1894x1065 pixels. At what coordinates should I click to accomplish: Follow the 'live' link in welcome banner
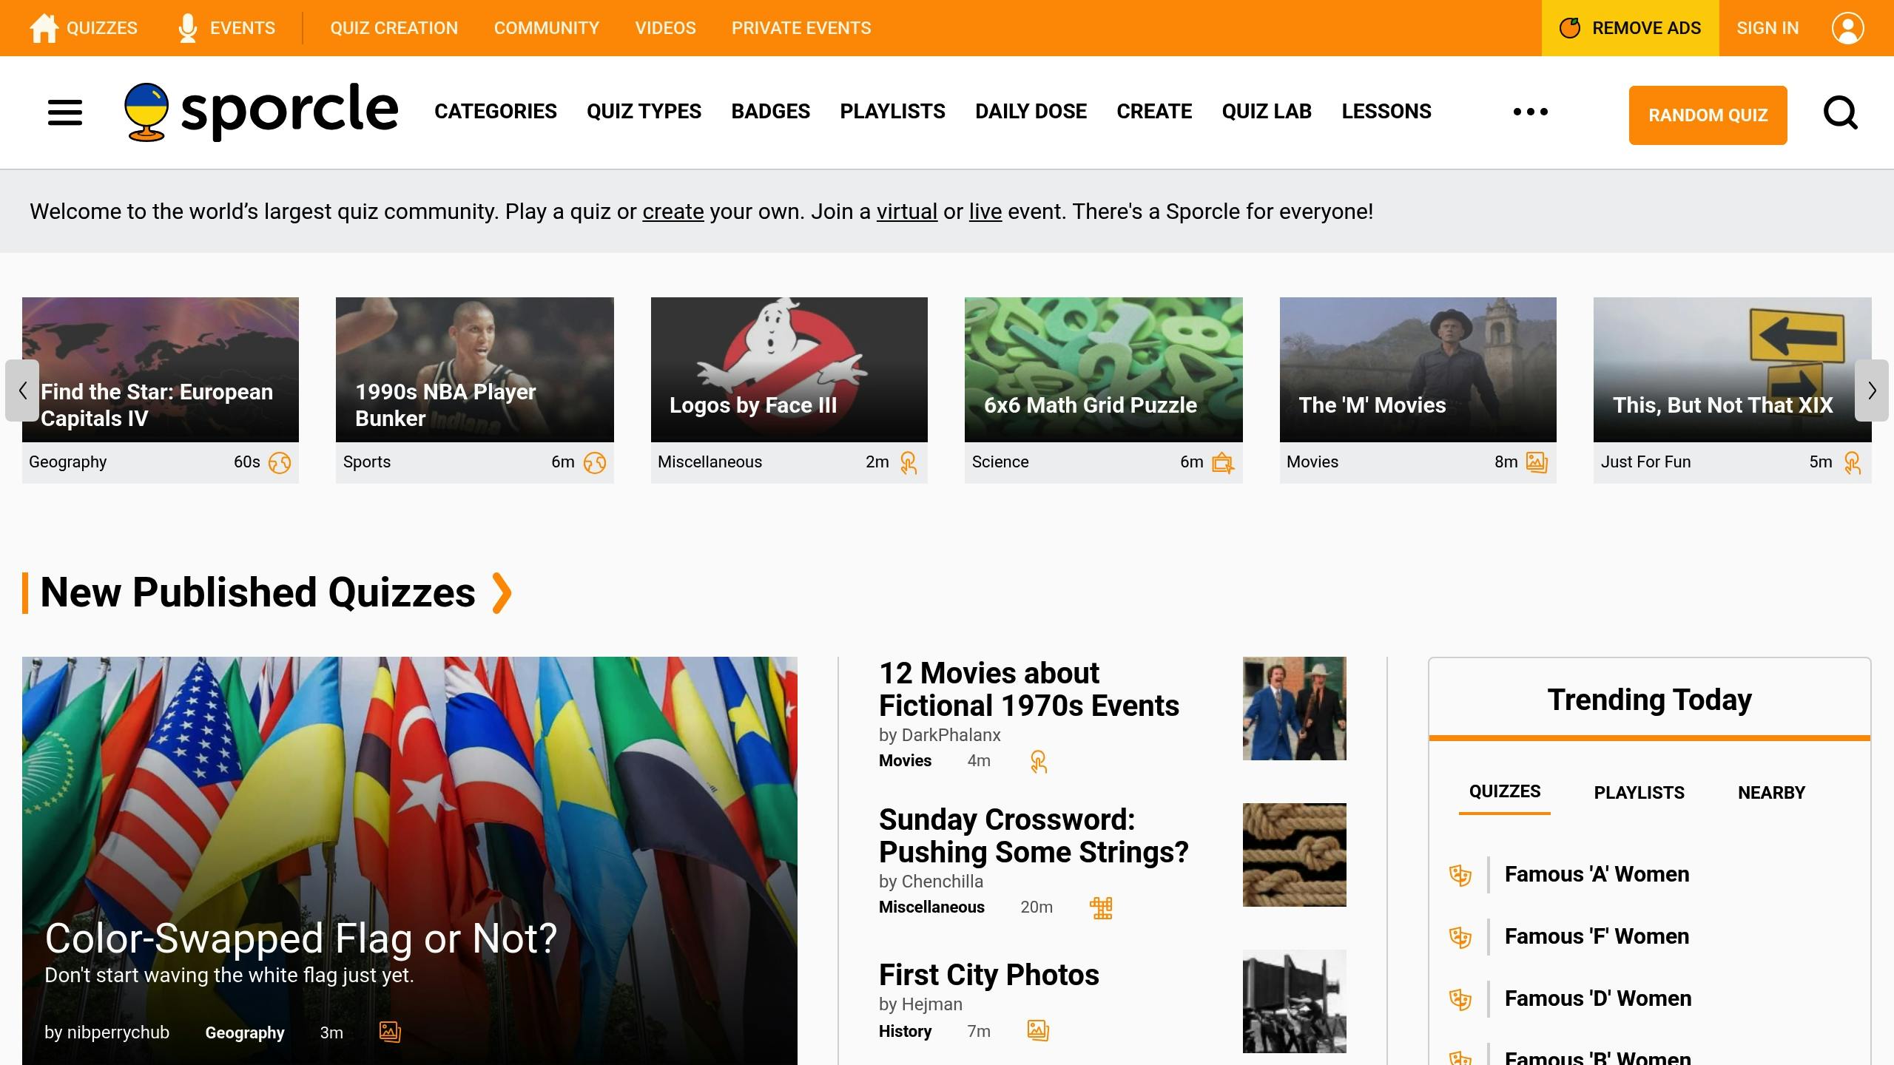(985, 212)
